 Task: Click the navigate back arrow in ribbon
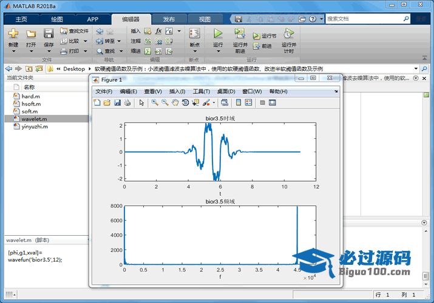pyautogui.click(x=100, y=32)
